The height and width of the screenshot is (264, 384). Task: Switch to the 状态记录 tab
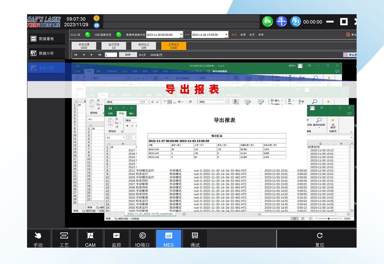tap(84, 45)
